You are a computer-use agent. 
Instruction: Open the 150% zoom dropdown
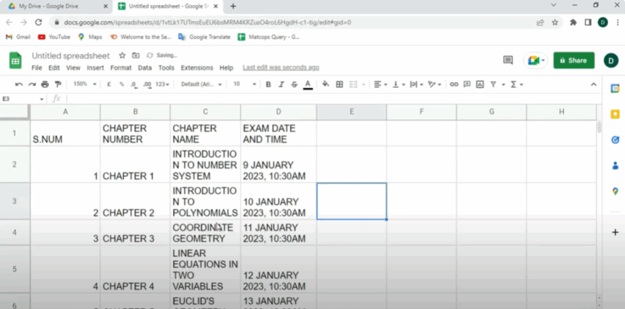pos(84,84)
